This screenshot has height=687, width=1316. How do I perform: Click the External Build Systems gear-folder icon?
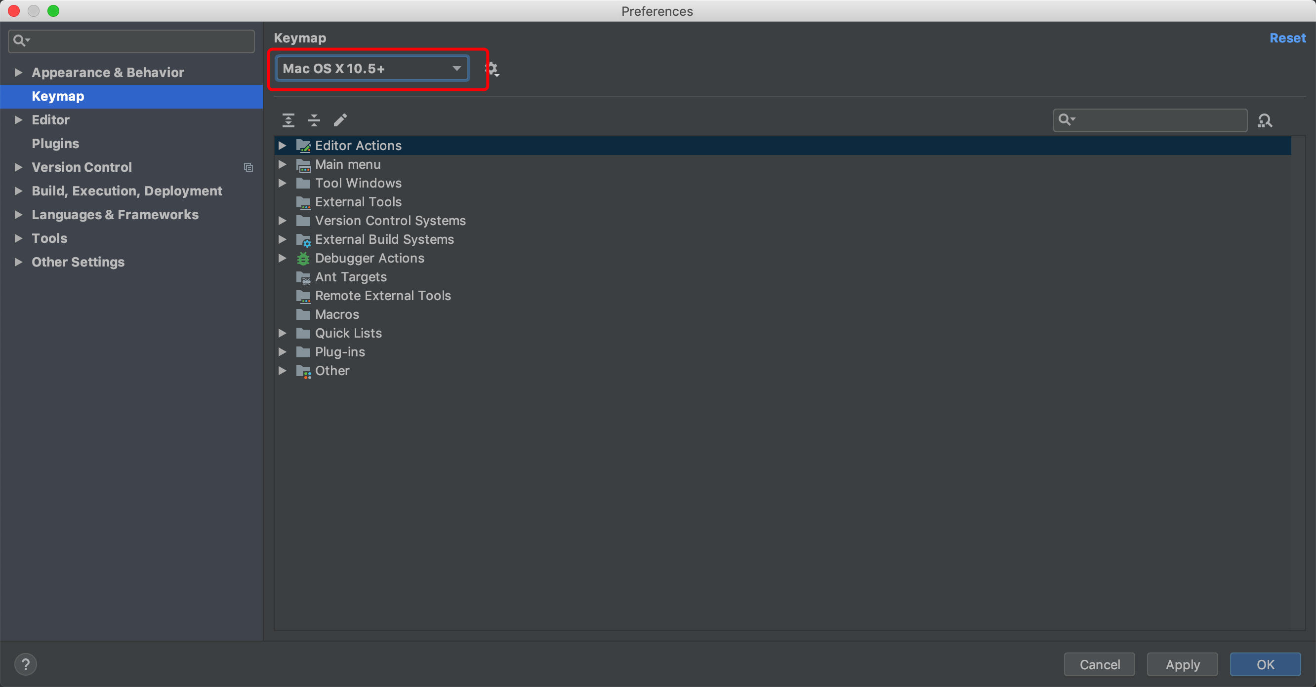(x=303, y=240)
